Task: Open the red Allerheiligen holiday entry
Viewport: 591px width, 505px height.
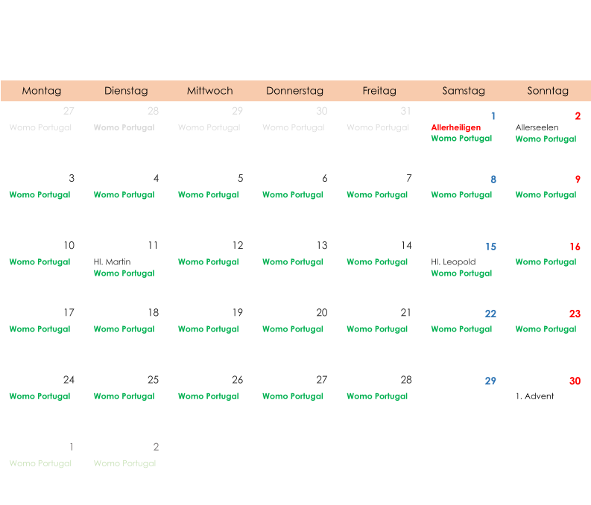Action: 456,127
